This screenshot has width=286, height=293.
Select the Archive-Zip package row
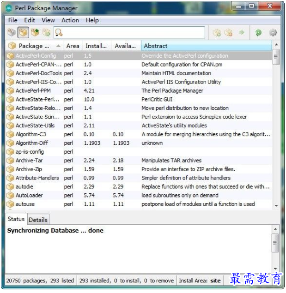[139, 169]
